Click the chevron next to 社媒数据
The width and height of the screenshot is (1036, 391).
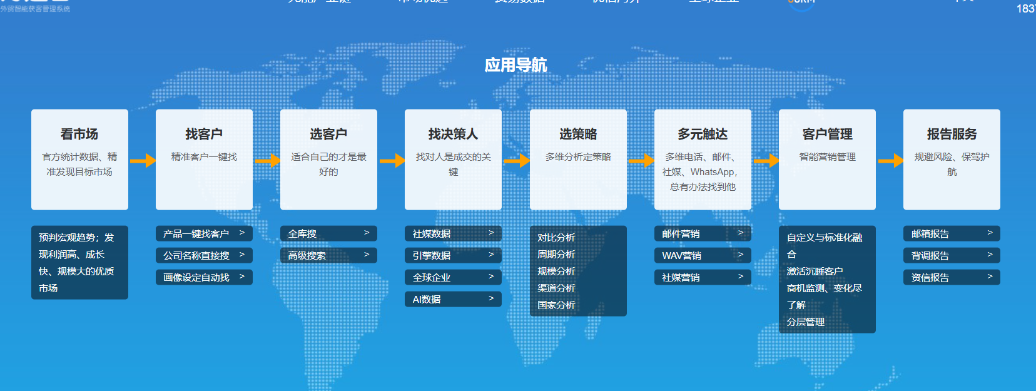(x=491, y=233)
